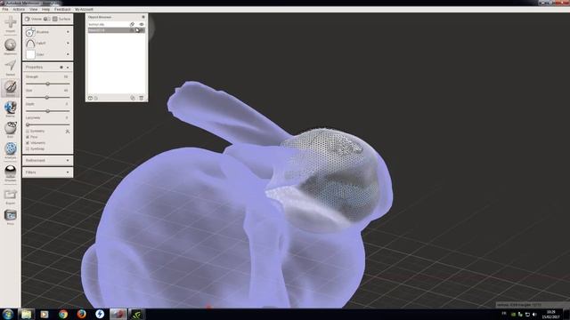Click the Lazyness slider handle
The image size is (570, 320).
[28, 124]
